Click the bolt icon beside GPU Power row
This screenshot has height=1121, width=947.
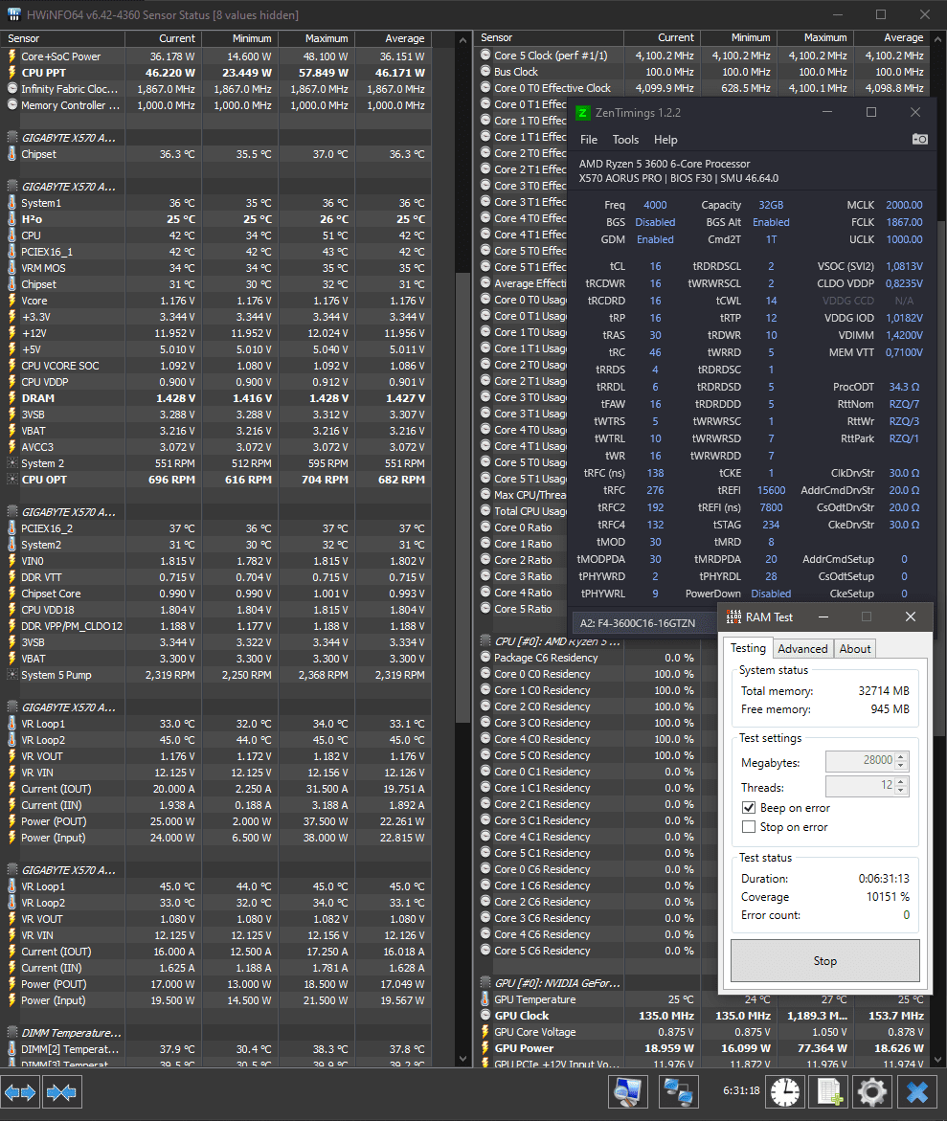(485, 1048)
